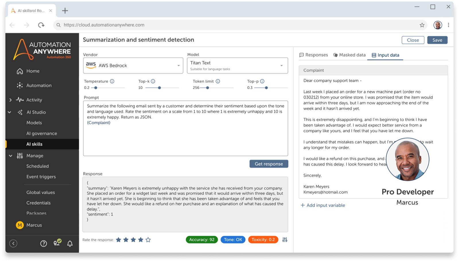Click Top-p info icon

coord(262,81)
